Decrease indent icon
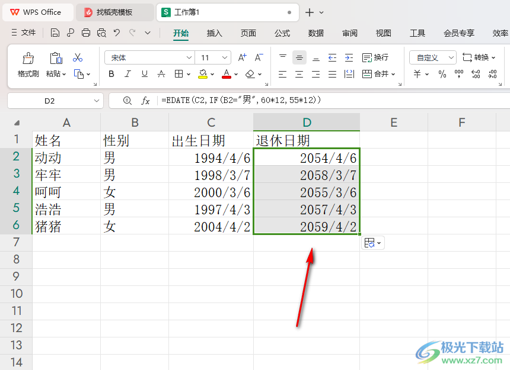The width and height of the screenshot is (510, 370). tap(332, 58)
